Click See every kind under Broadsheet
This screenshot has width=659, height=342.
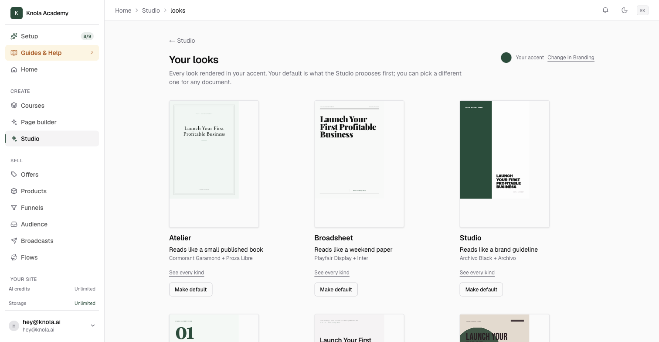coord(332,273)
